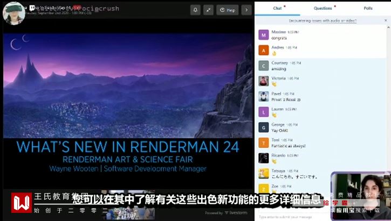The image size is (391, 221).
Task: Click Toni's message "Fantastic as always!"
Action: [289, 146]
